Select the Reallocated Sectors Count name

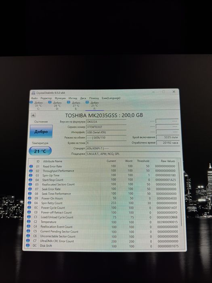tap(58, 184)
